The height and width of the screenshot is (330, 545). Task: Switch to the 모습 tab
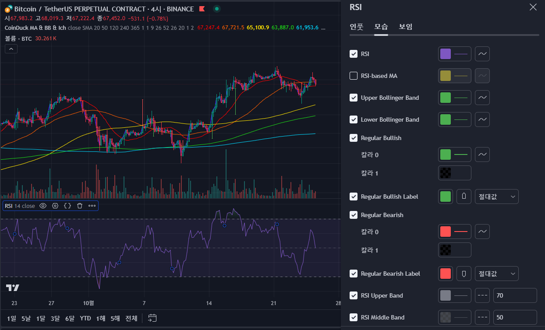(381, 27)
